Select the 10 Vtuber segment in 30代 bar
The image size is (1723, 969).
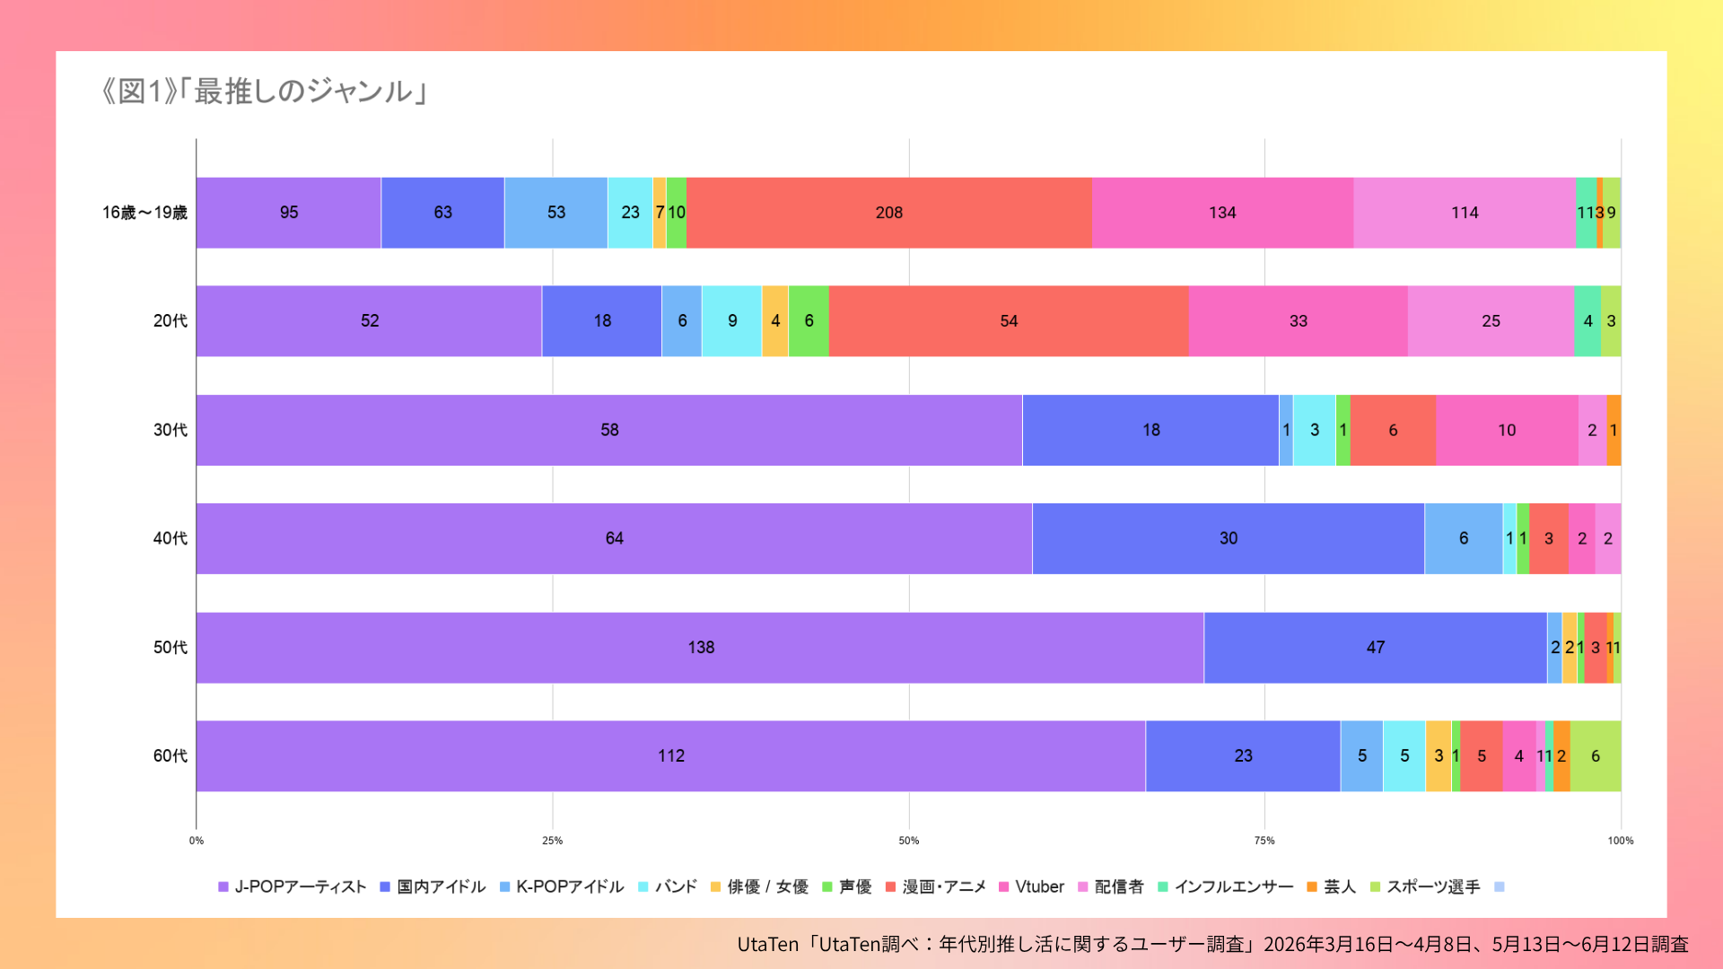click(1507, 430)
